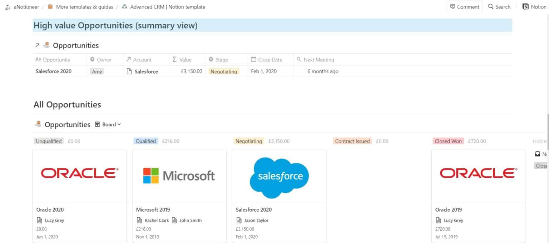Expand the Hidden groups section

coord(540,141)
